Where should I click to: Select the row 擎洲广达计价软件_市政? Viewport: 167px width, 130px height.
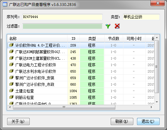[81, 84]
